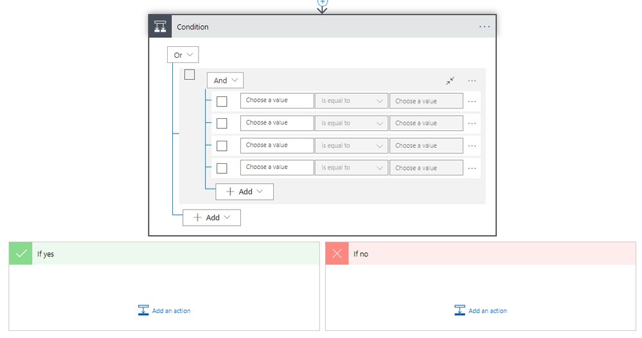Viewport: 642px width, 338px height.
Task: Click the red If no X icon
Action: click(337, 254)
